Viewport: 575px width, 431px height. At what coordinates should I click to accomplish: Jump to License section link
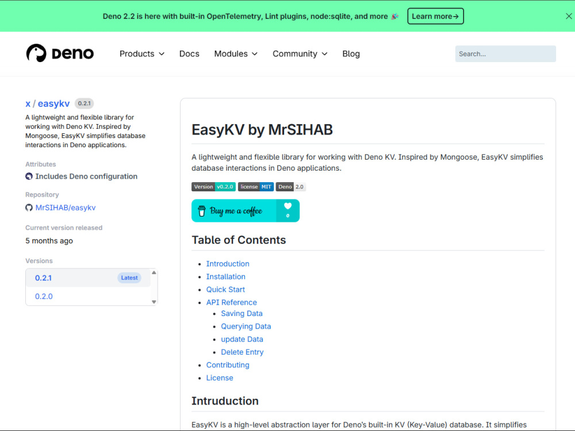coord(219,378)
